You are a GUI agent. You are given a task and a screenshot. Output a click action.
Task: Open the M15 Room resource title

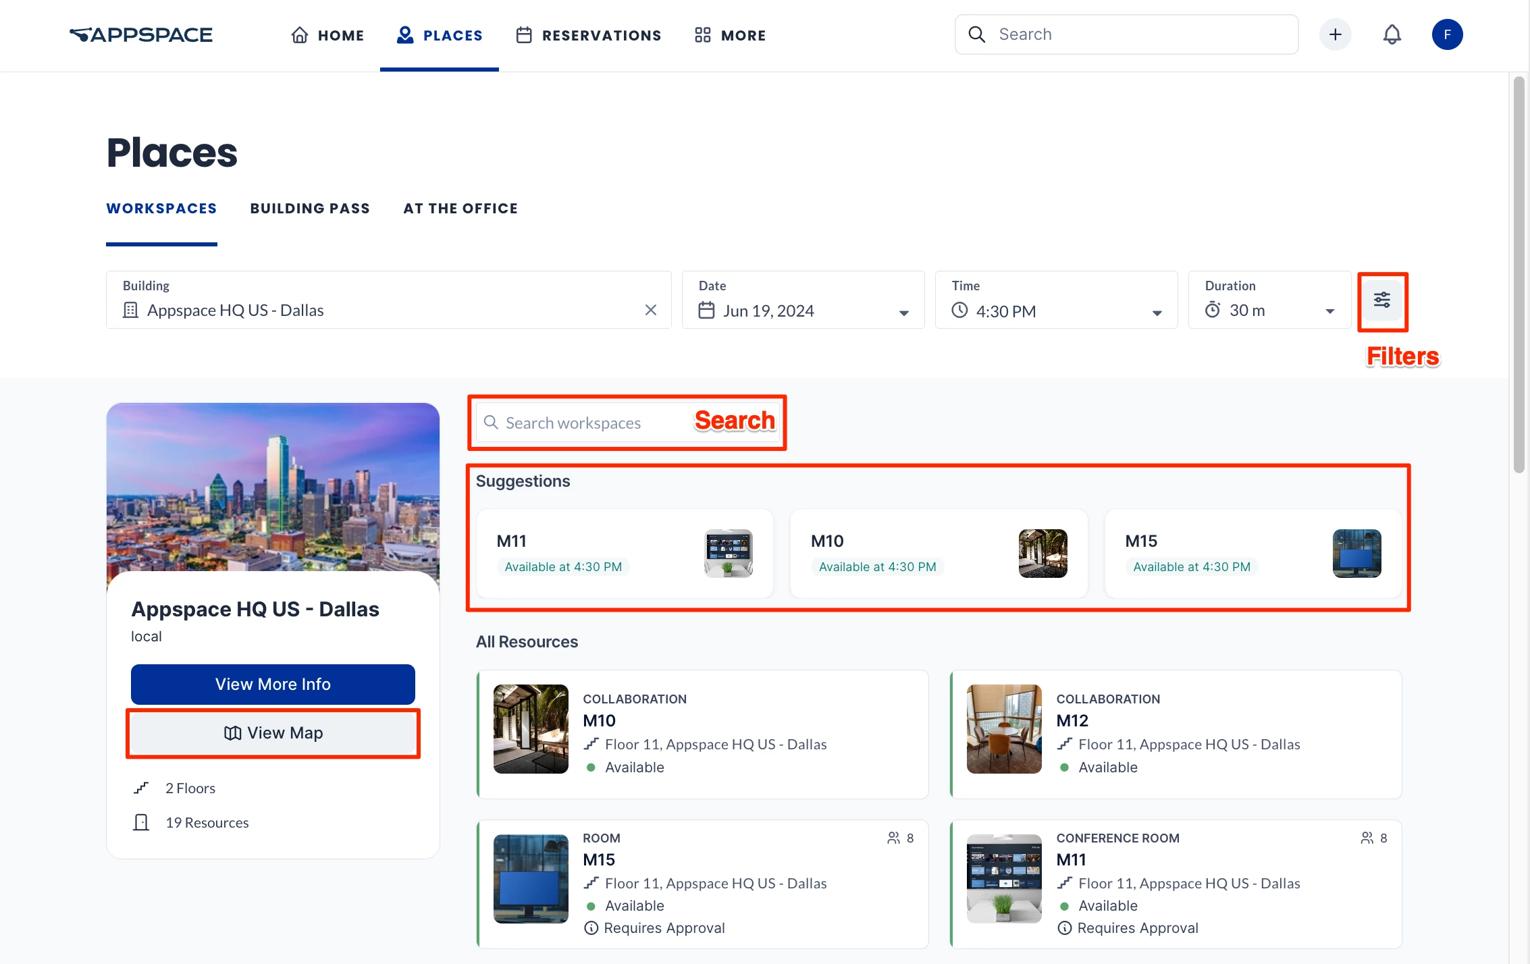(x=599, y=859)
